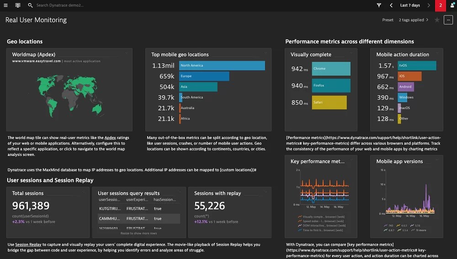The width and height of the screenshot is (457, 259).
Task: Click the world map graphic
Action: click(69, 96)
